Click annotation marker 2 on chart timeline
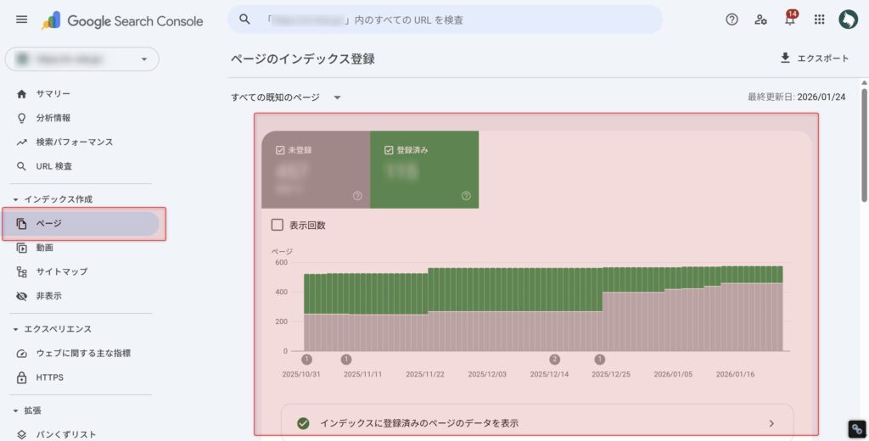Viewport: 869px width, 441px height. tap(555, 360)
